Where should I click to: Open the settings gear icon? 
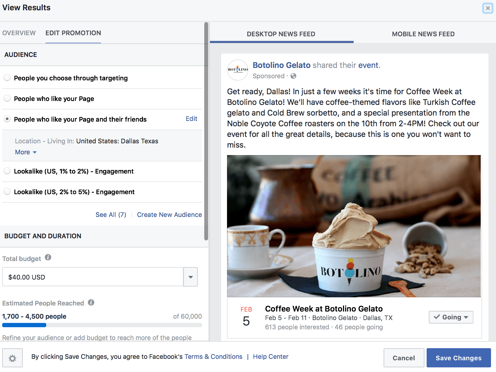click(12, 358)
